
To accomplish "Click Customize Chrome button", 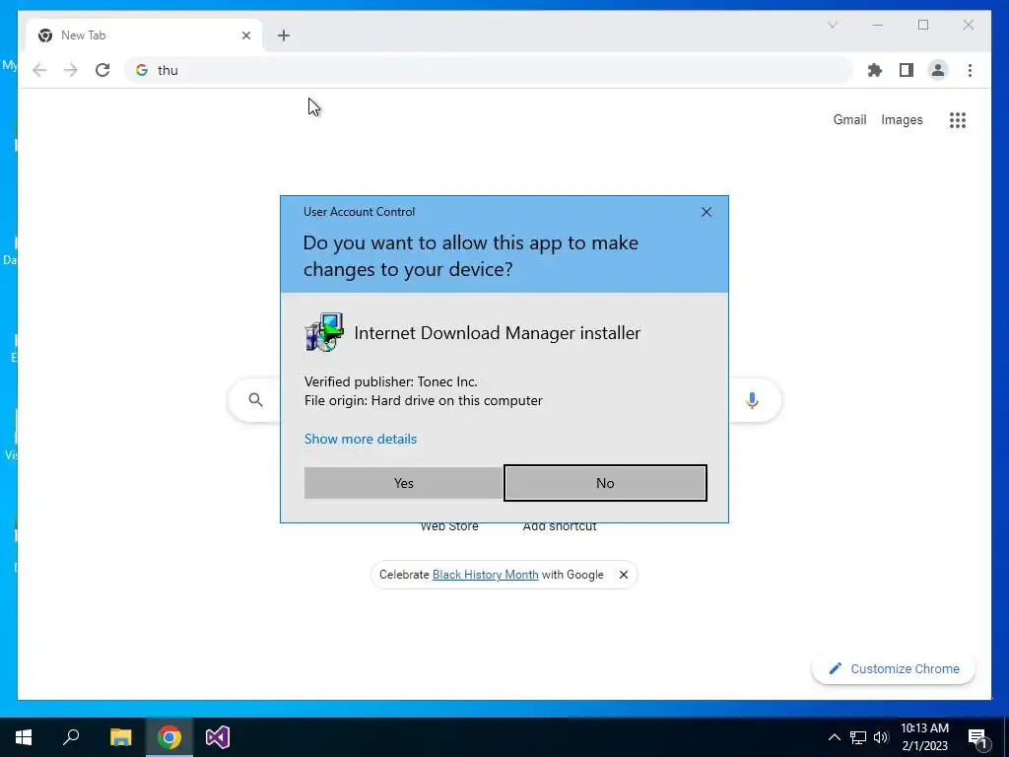I will pos(893,669).
